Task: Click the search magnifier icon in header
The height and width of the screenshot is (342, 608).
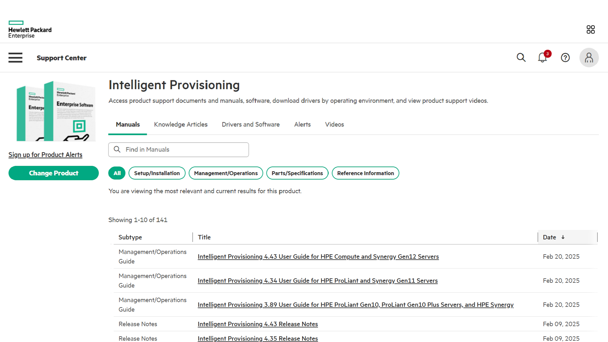Action: pos(521,58)
